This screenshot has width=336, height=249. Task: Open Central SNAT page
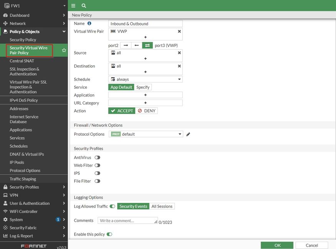pos(22,61)
